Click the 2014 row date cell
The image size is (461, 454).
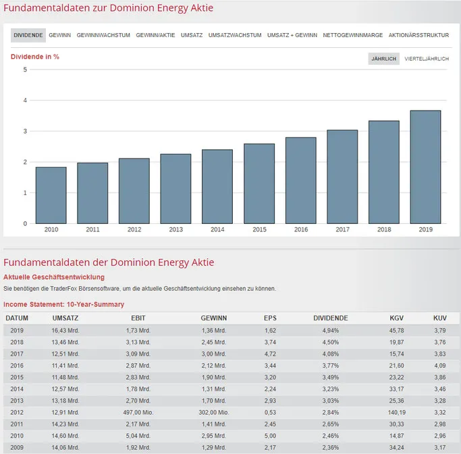pyautogui.click(x=17, y=389)
